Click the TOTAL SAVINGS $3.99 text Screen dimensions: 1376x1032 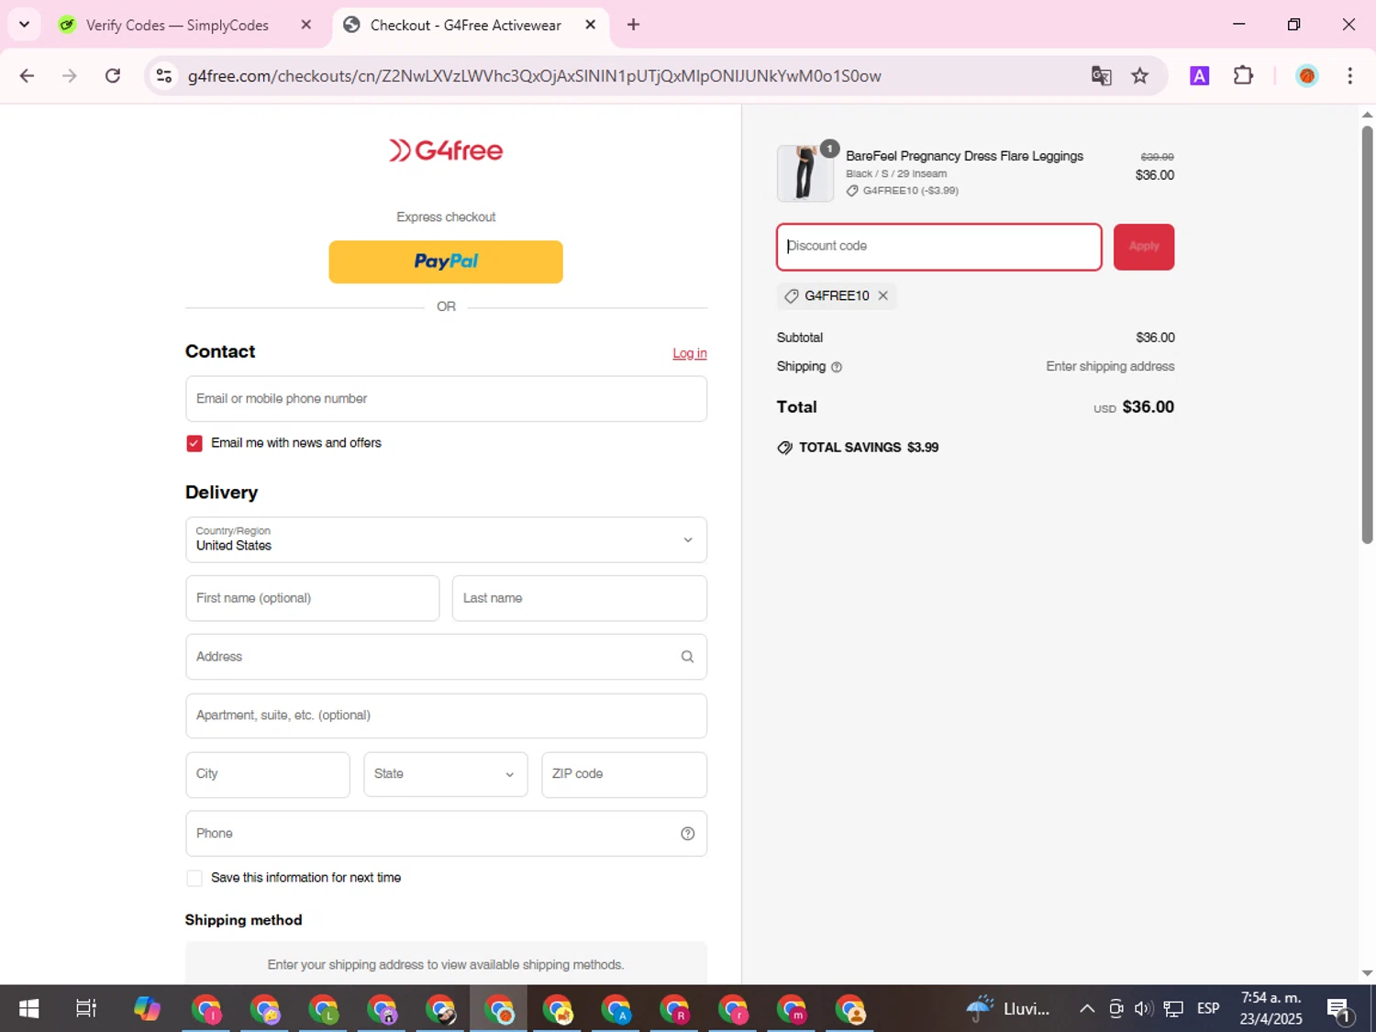pos(869,448)
